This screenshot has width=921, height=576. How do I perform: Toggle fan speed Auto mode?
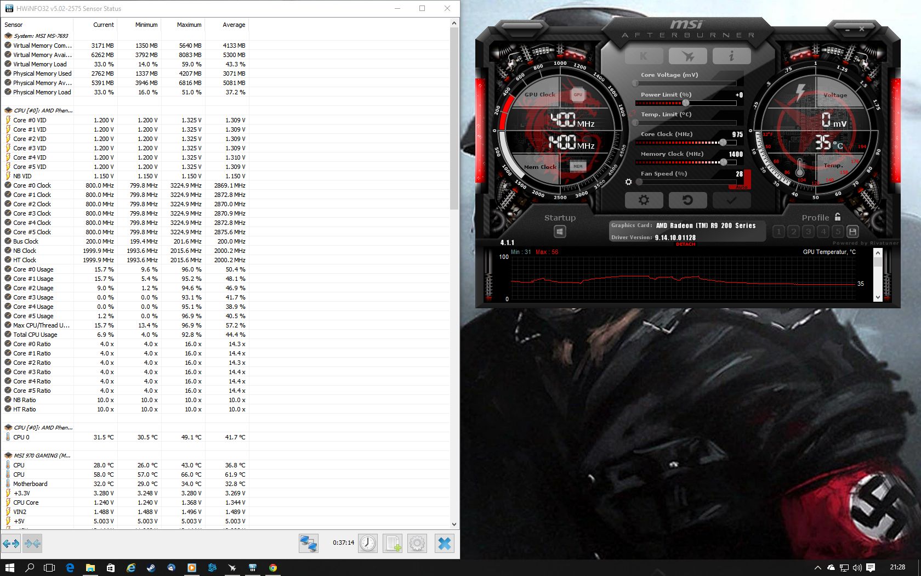pos(742,187)
